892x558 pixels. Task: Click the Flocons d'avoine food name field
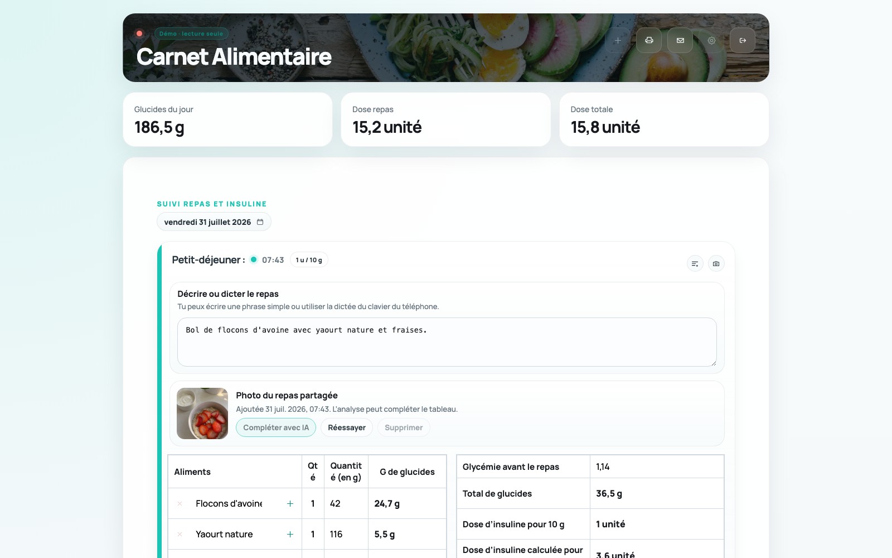pyautogui.click(x=229, y=504)
